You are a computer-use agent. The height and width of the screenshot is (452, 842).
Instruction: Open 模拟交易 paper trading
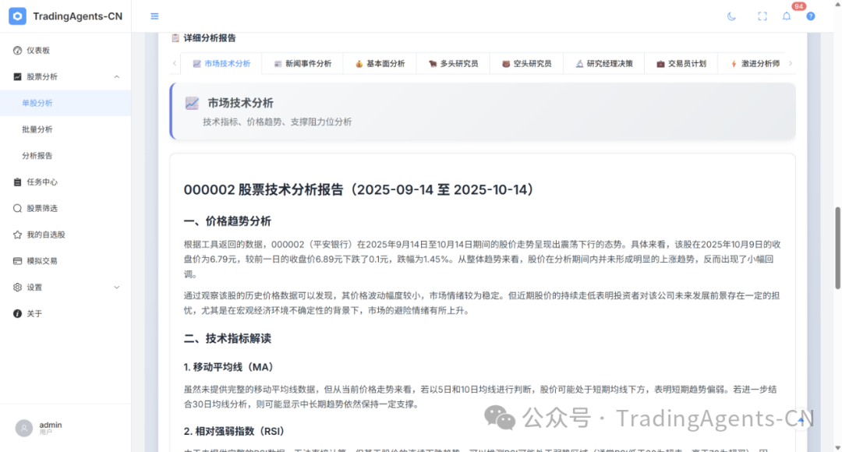click(41, 261)
